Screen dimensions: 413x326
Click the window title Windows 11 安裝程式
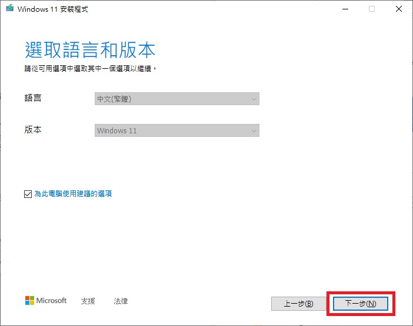53,9
